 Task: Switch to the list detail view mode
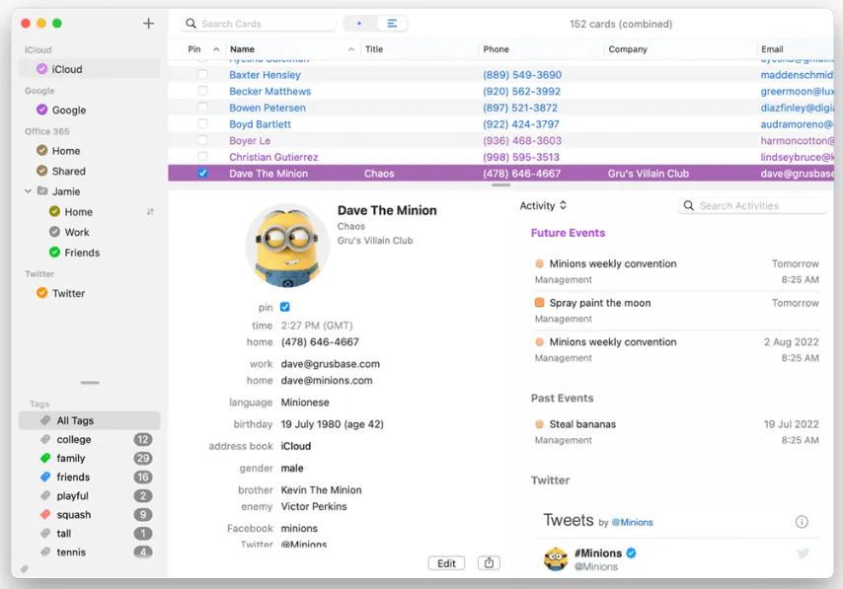[x=392, y=23]
